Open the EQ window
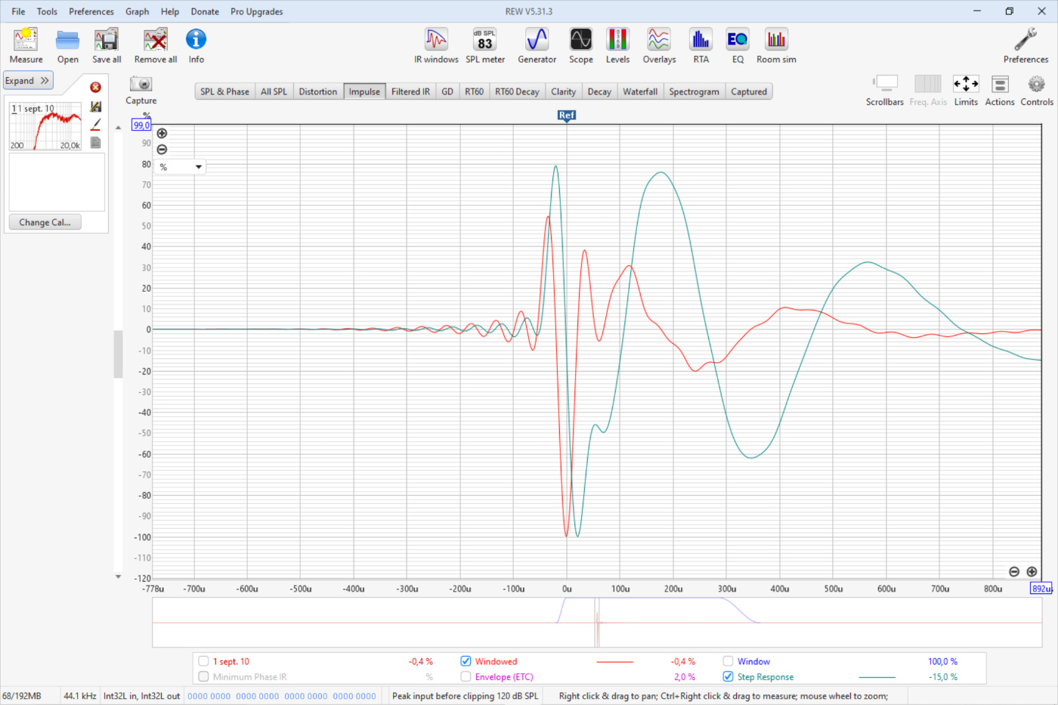Viewport: 1058px width, 705px height. pyautogui.click(x=737, y=45)
